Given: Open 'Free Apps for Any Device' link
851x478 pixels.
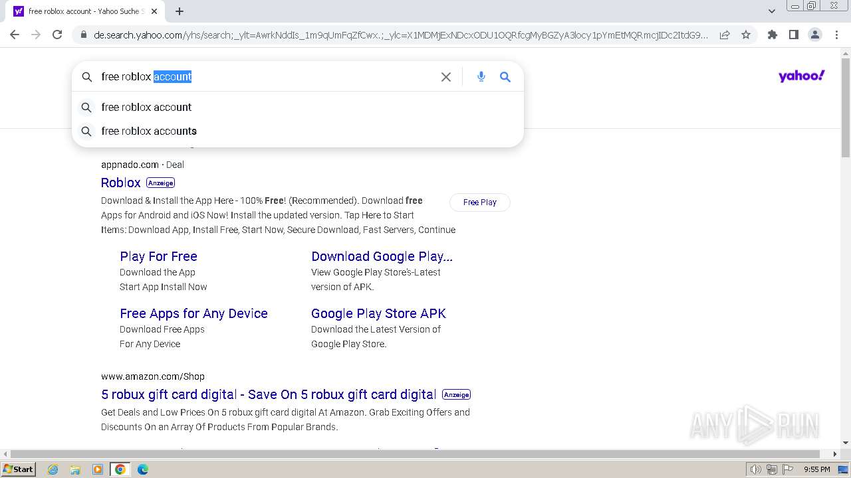Looking at the screenshot, I should point(193,313).
